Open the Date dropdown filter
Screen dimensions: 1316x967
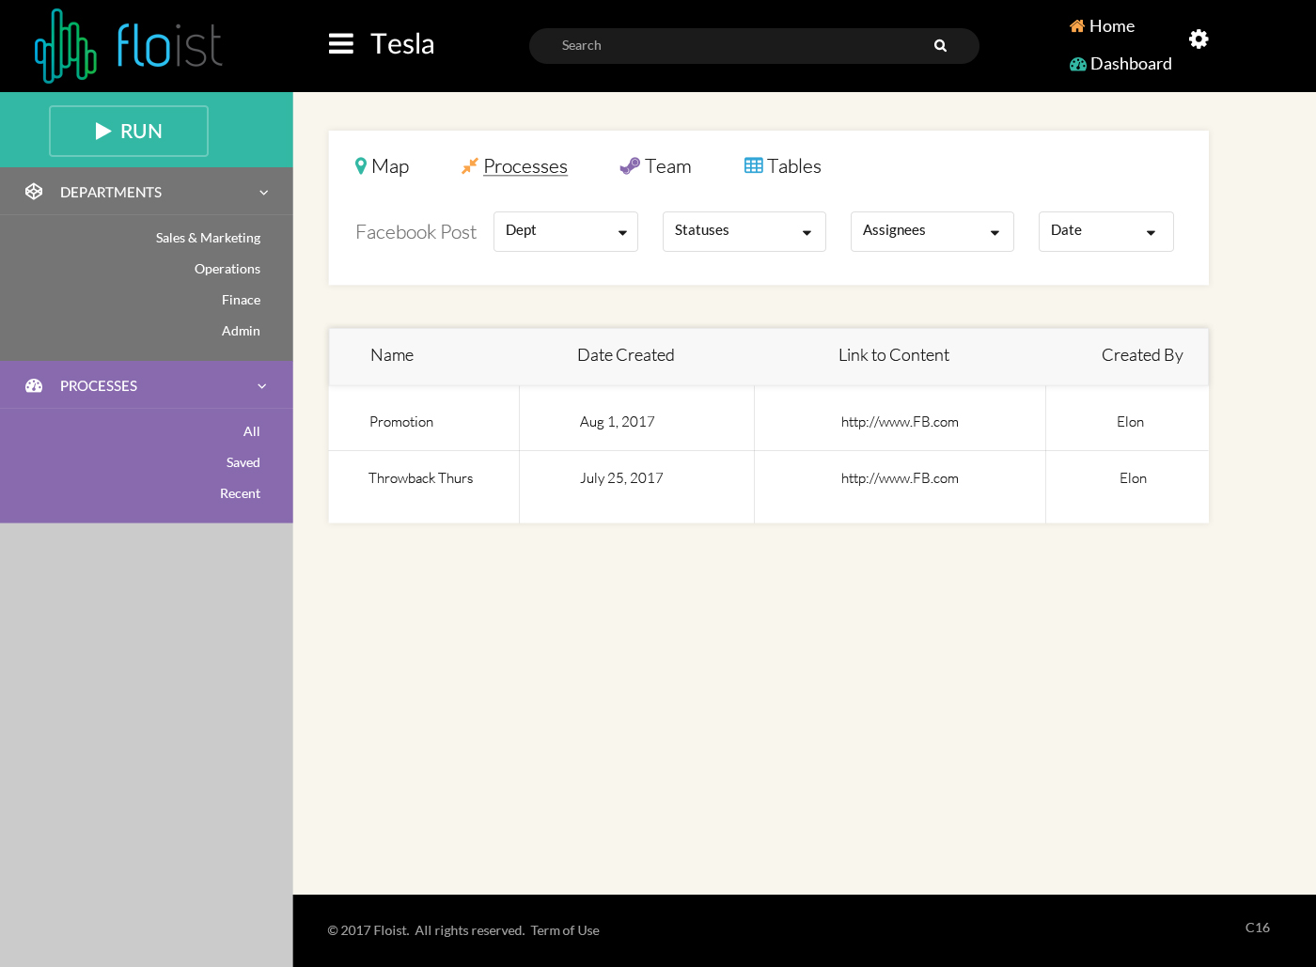pos(1105,231)
